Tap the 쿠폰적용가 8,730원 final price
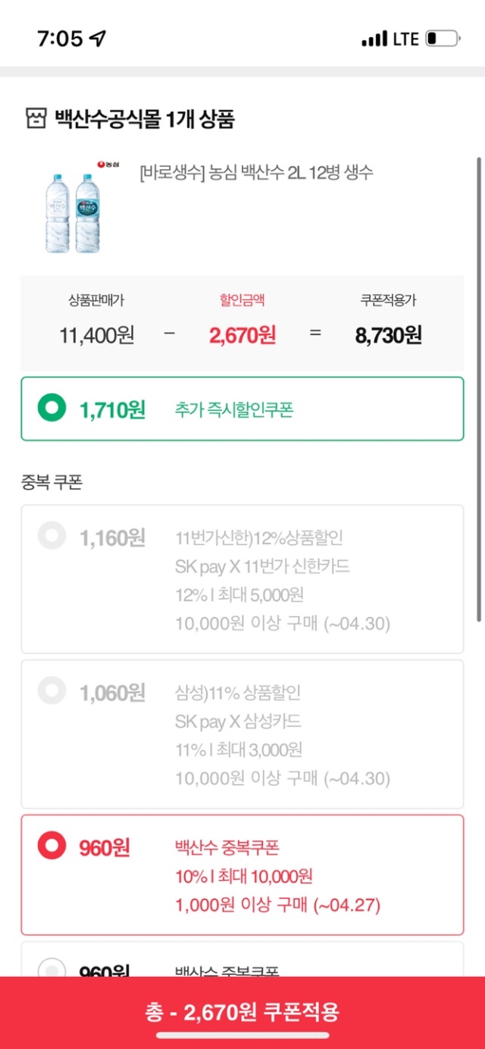The image size is (485, 1049). (x=388, y=334)
